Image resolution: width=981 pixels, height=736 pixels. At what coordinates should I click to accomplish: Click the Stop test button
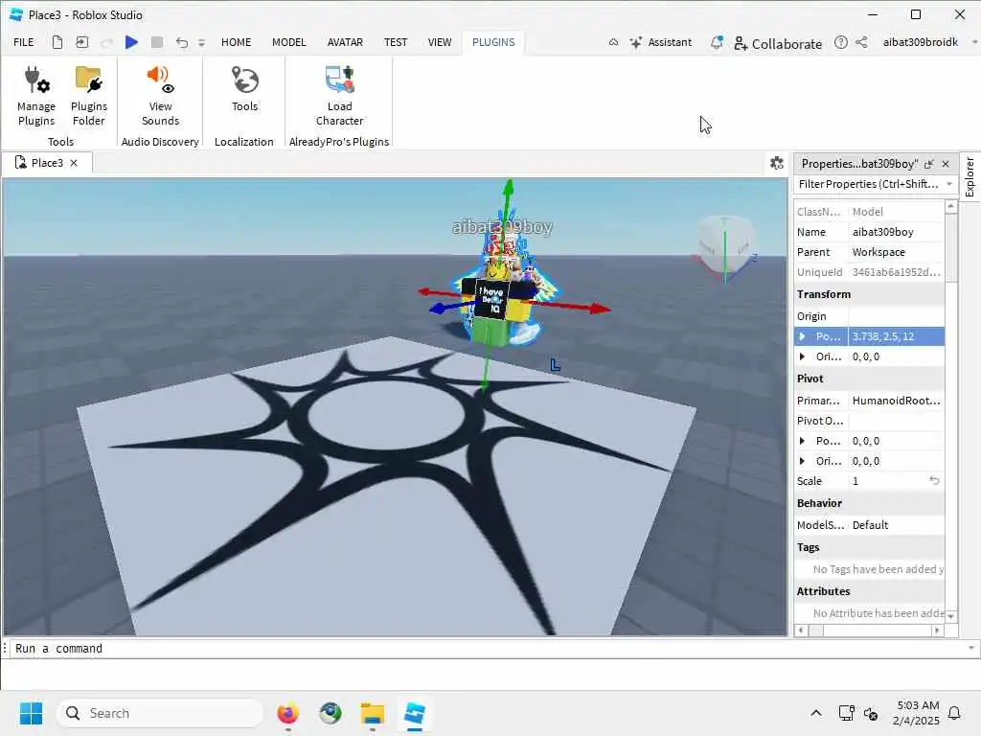click(157, 42)
